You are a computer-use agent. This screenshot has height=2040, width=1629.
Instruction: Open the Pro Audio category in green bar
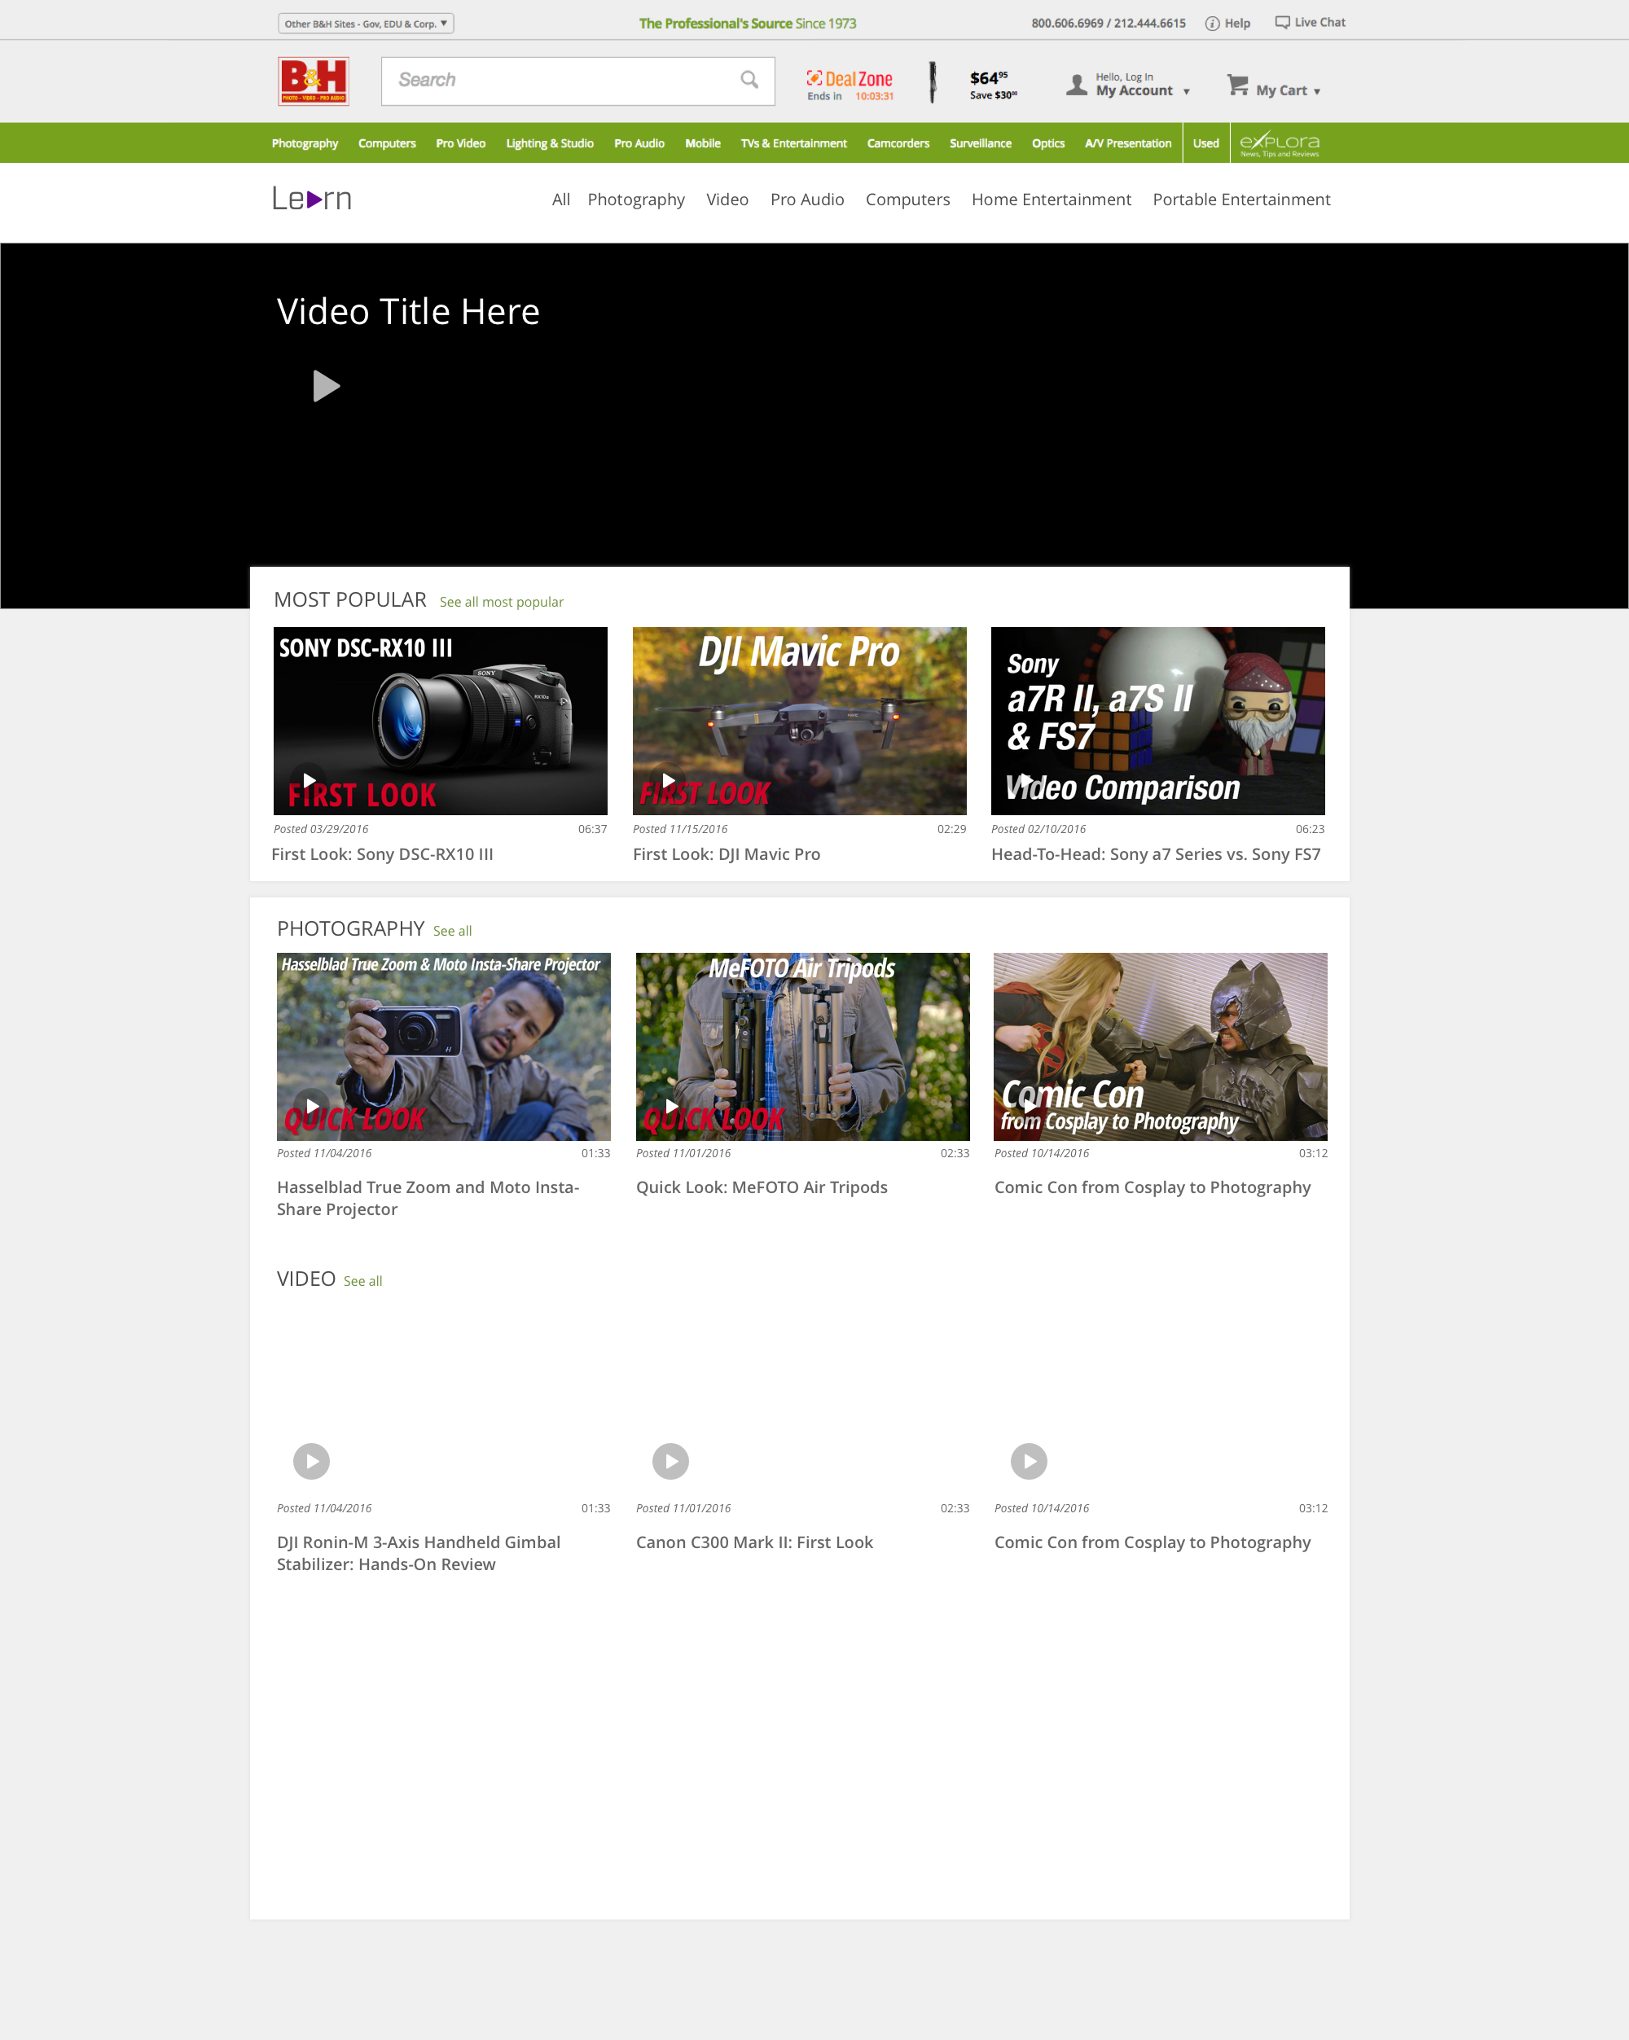(639, 144)
